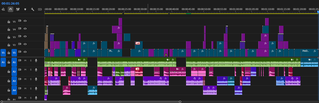Screen dimensions: 319x103
Task: Toggle track targeting for A4
Action: (14, 91)
